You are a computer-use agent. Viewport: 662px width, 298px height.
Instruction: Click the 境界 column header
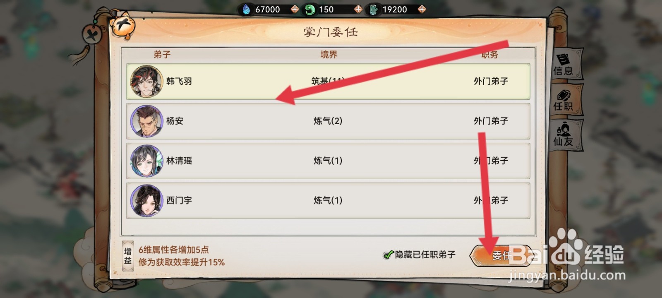click(x=329, y=55)
